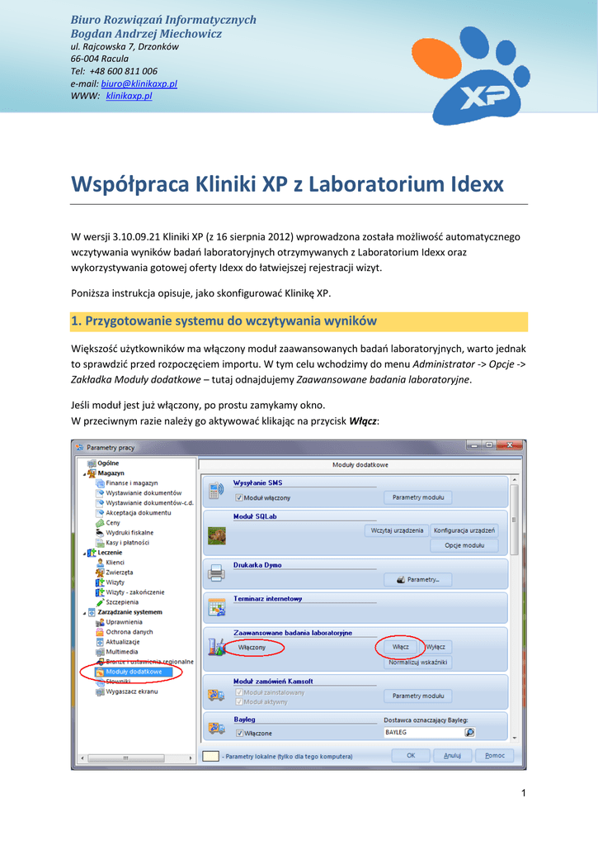The width and height of the screenshot is (598, 846).
Task: Toggle the Moduł włączony checkbox for SMS
Action: [x=238, y=498]
